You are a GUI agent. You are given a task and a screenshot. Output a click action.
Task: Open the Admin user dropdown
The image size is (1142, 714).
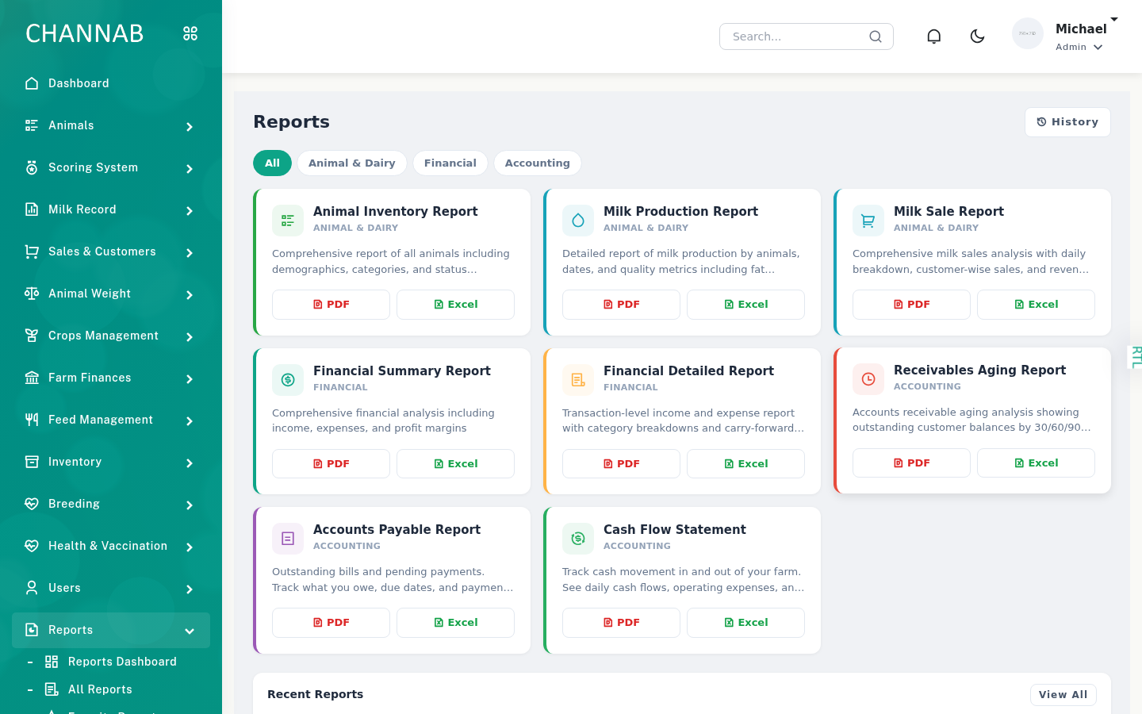[x=1079, y=47]
